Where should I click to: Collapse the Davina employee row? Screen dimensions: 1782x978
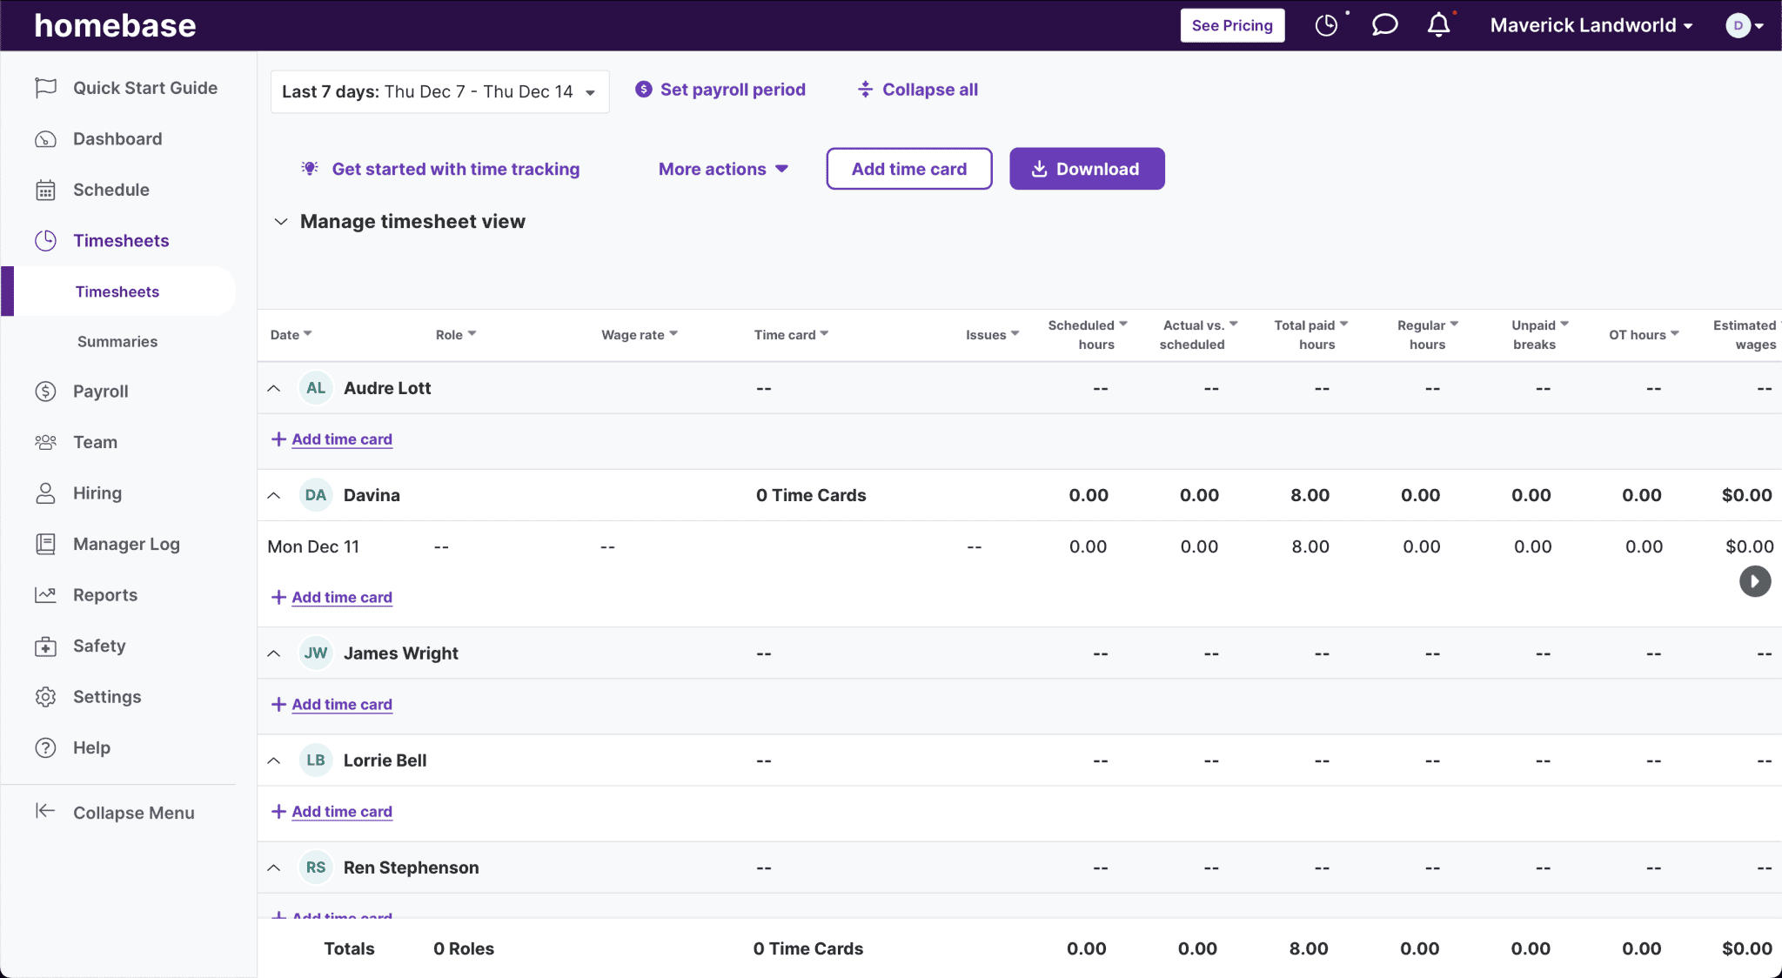pos(274,494)
